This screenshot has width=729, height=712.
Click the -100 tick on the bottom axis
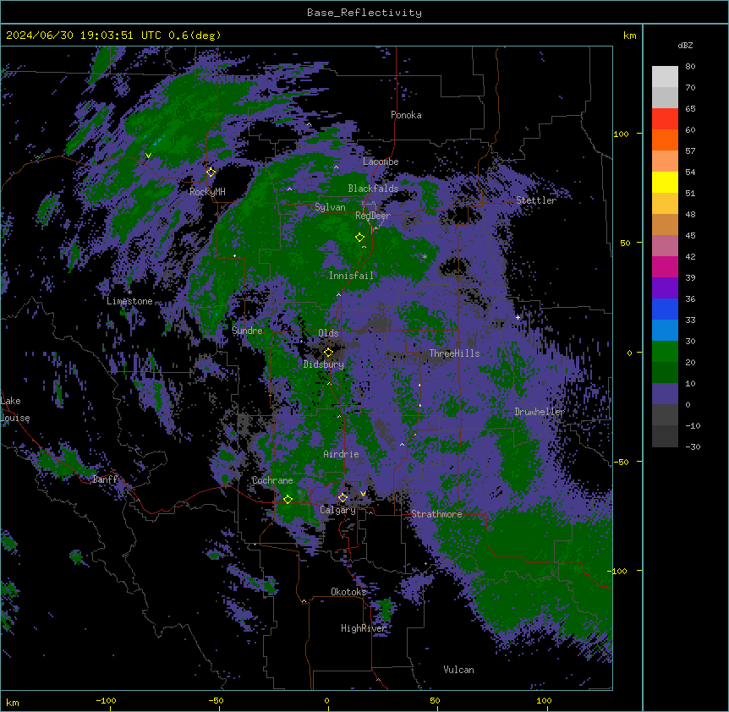click(106, 700)
